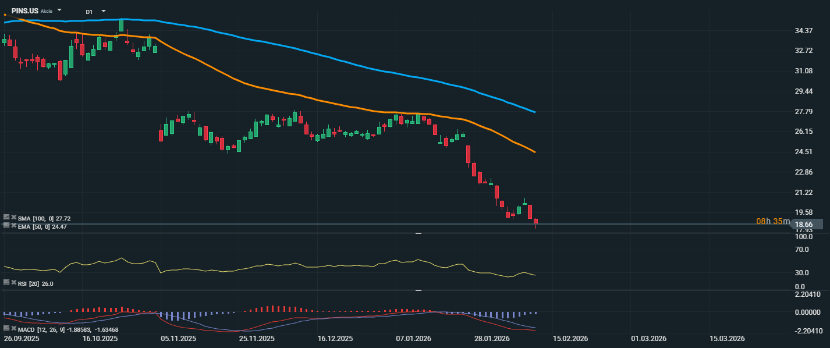The height and width of the screenshot is (348, 830).
Task: Click the current price tag 18.66
Action: (809, 224)
